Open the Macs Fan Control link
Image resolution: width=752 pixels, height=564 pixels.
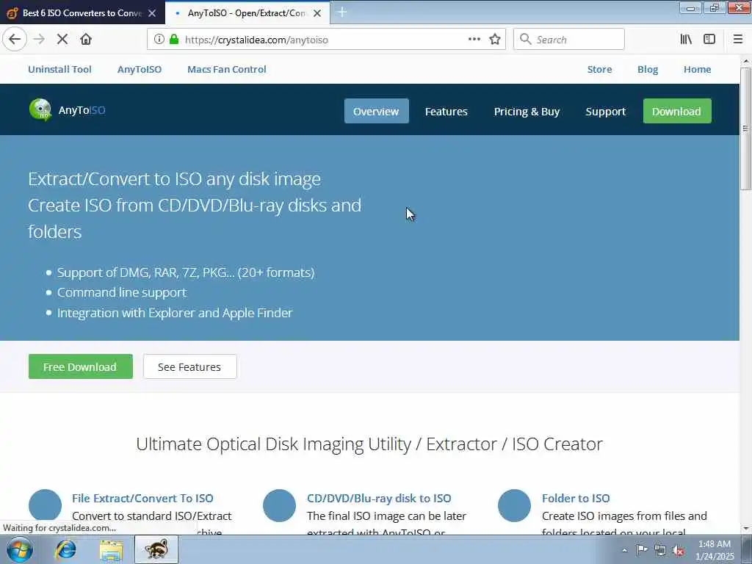[227, 69]
